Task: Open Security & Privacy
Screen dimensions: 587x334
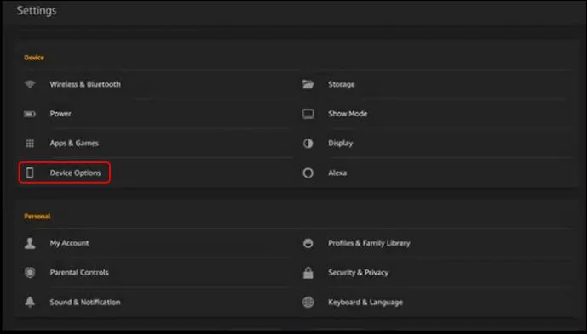Action: click(359, 272)
